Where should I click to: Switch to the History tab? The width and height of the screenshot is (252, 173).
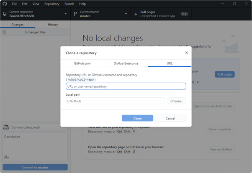coord(53,25)
